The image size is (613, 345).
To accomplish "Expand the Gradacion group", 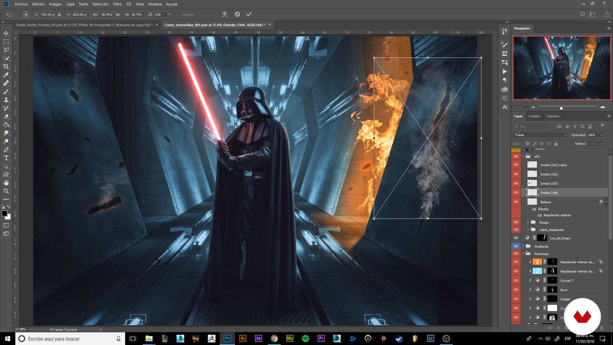I will (523, 246).
